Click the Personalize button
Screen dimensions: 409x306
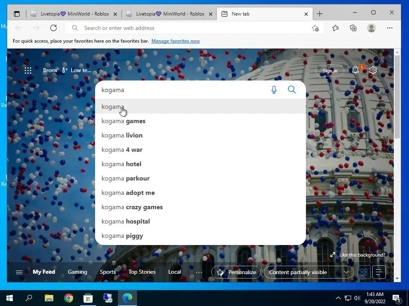(x=236, y=272)
